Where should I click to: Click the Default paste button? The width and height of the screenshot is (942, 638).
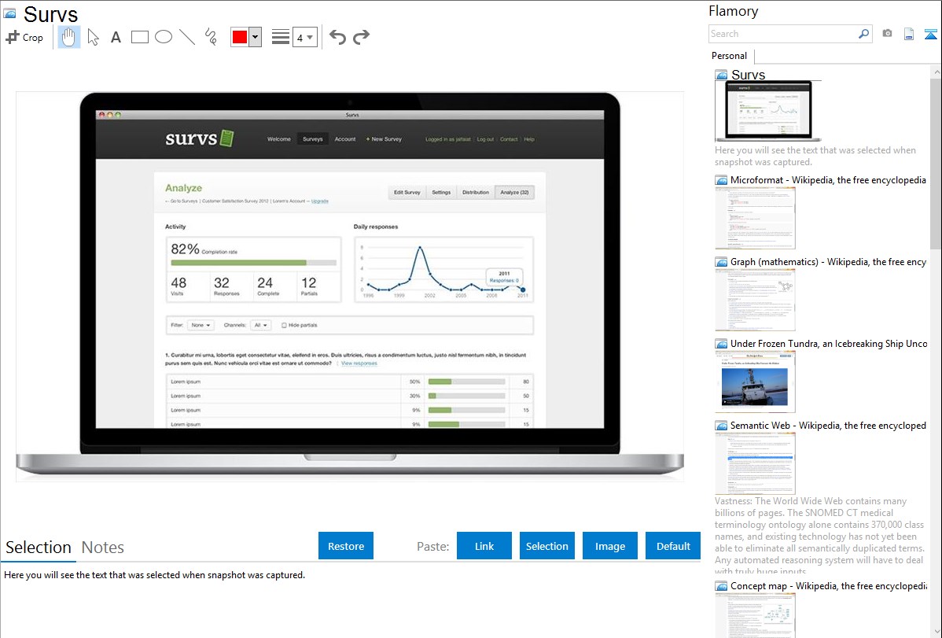[x=673, y=545]
